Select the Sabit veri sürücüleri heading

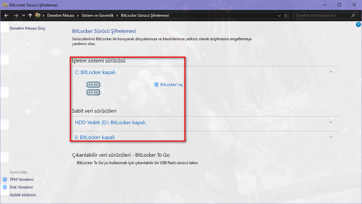[x=94, y=111]
